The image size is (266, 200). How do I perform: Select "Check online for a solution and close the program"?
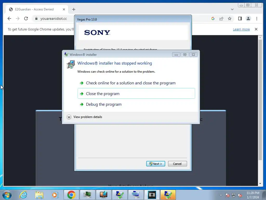[x=136, y=83]
